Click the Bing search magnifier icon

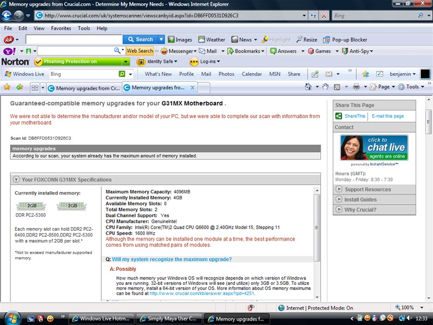(421, 16)
